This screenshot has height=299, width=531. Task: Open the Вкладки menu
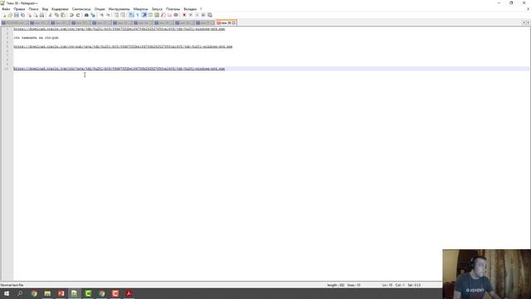(x=190, y=9)
